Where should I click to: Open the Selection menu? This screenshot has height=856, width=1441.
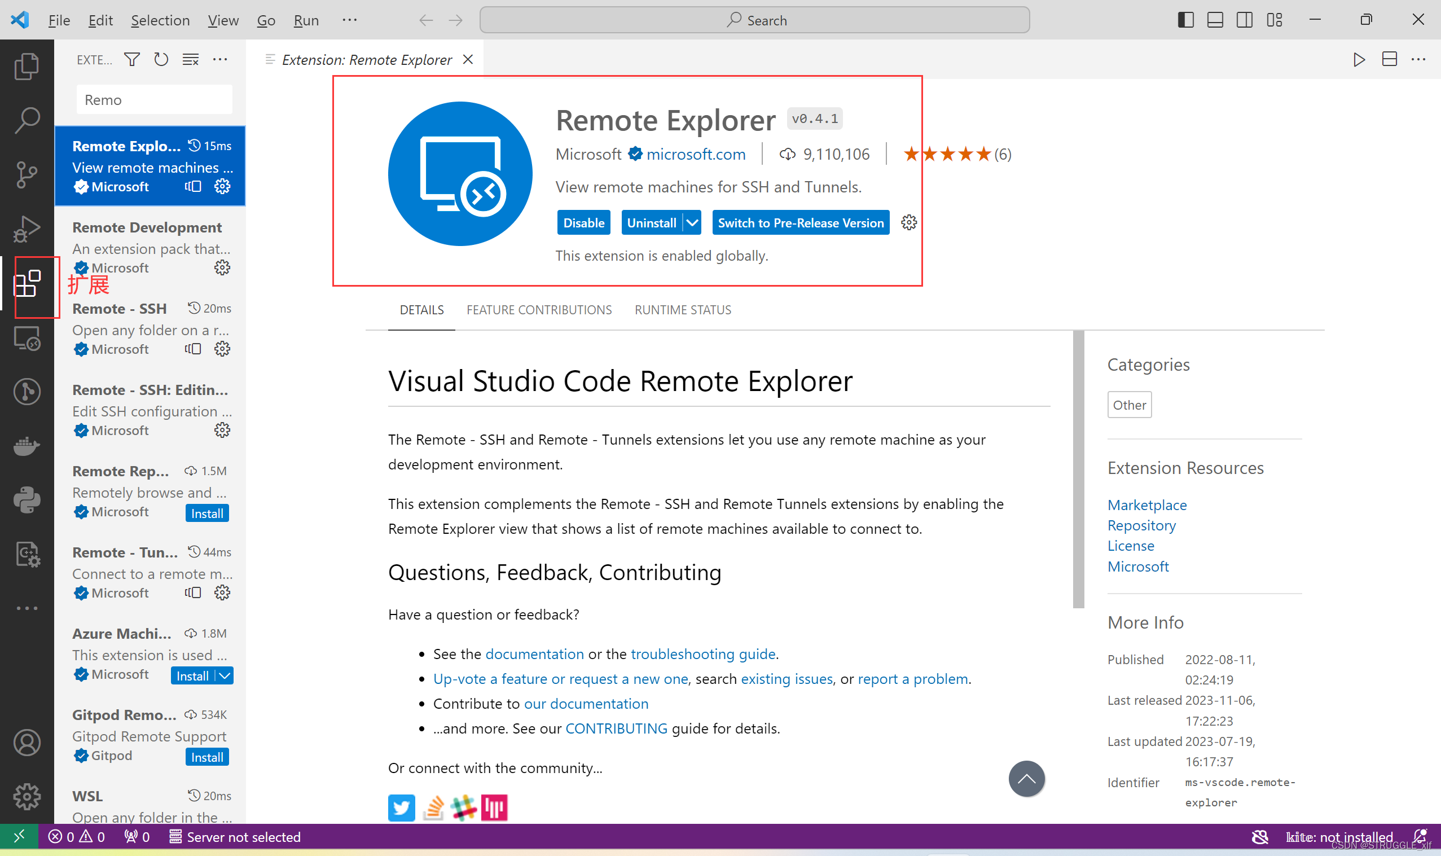coord(160,20)
